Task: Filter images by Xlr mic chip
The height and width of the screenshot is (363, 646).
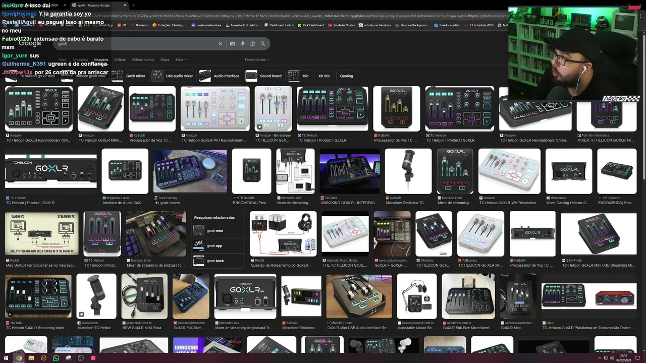Action: point(324,76)
